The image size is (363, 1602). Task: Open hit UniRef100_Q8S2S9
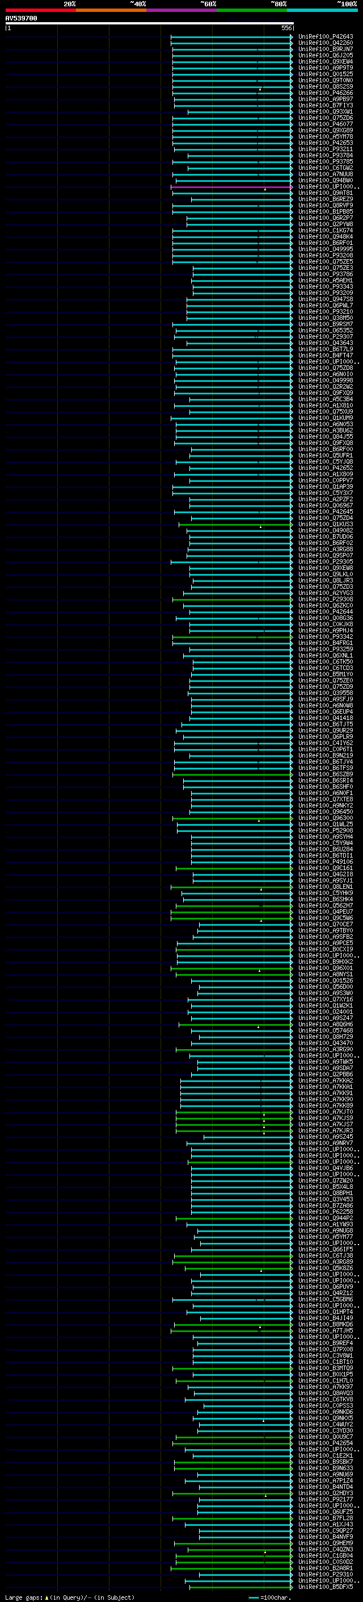(326, 86)
